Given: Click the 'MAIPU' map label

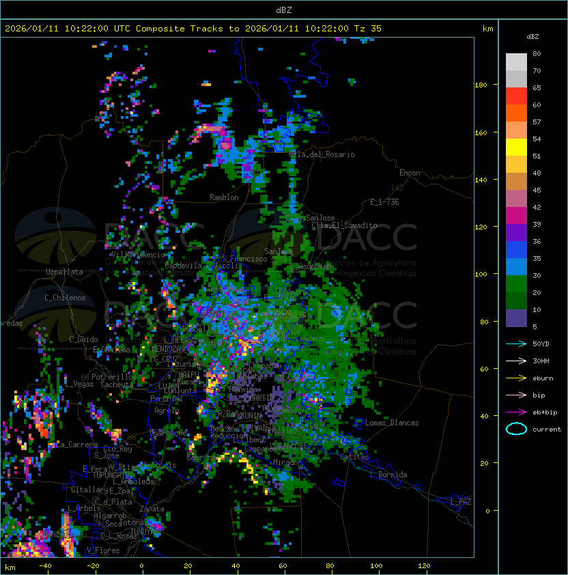Looking at the screenshot, I should [188, 375].
